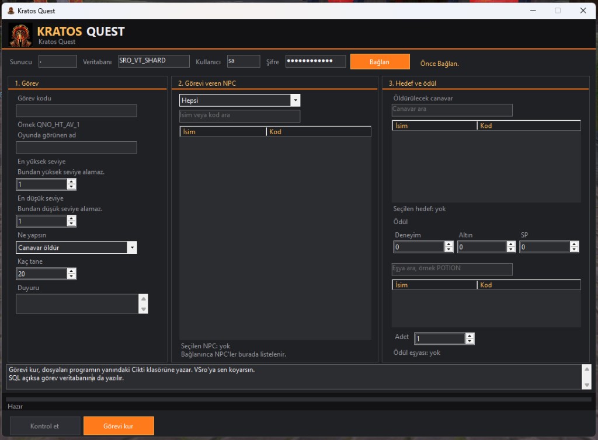This screenshot has width=598, height=440.
Task: Increase En yüksek seviye value
Action: coord(72,181)
